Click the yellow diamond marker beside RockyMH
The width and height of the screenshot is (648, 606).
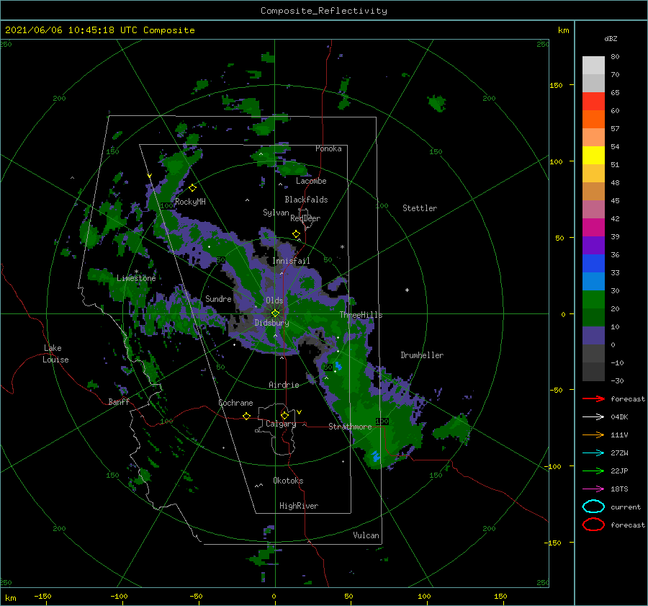(192, 188)
